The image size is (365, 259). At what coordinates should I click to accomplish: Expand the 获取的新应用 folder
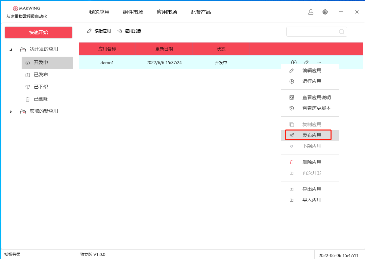tap(10, 111)
